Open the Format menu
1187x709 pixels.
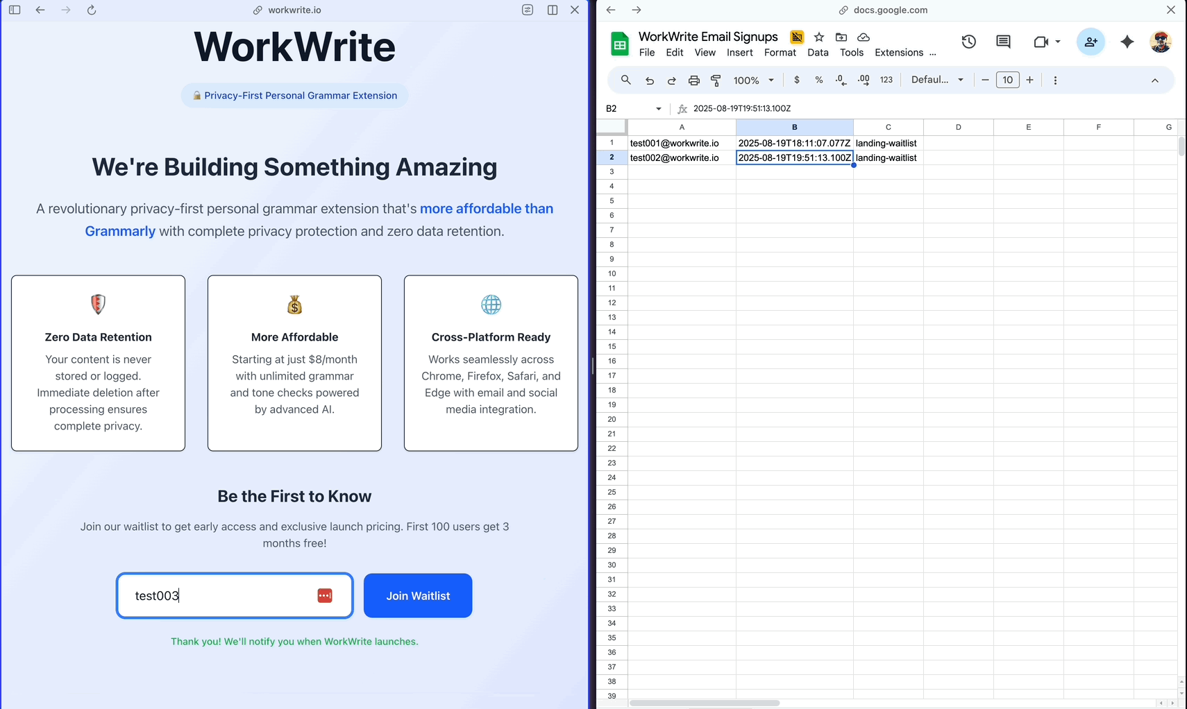(780, 52)
